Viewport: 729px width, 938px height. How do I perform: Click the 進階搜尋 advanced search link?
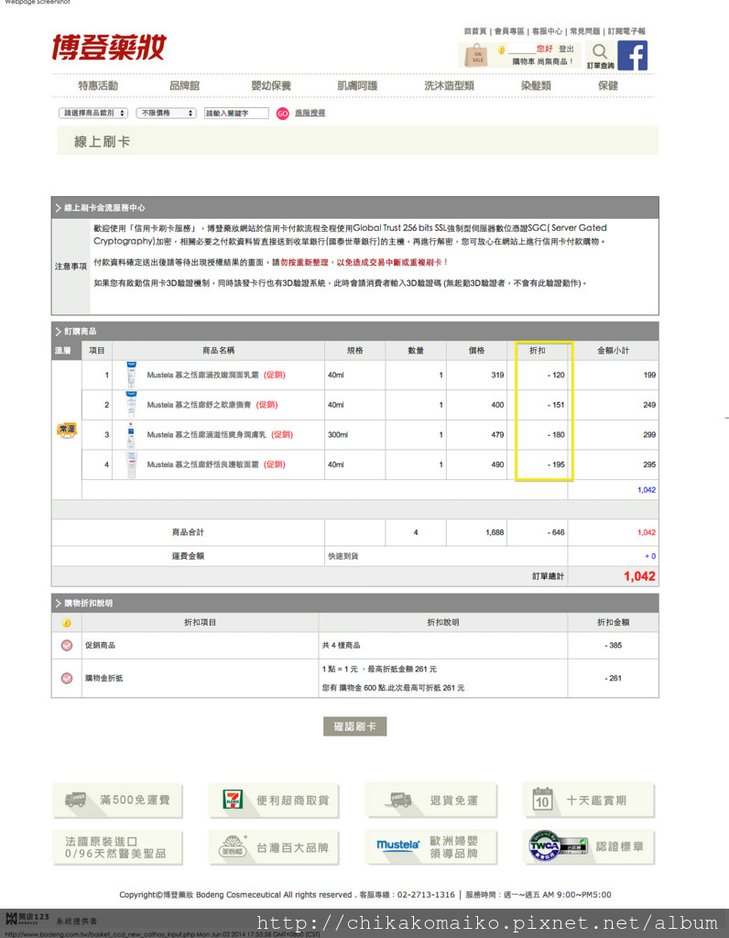310,113
